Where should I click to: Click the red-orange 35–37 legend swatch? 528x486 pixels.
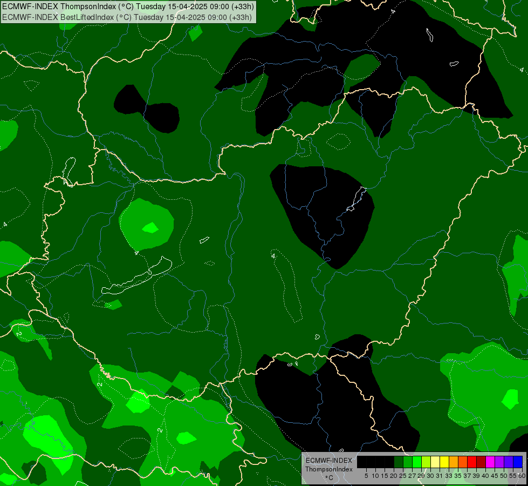point(463,462)
